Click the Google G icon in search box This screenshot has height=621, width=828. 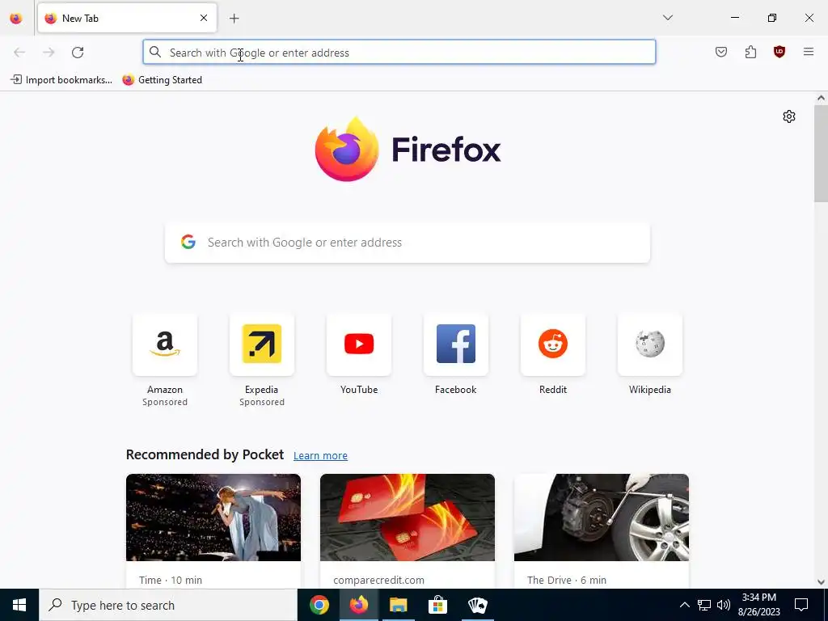[188, 242]
